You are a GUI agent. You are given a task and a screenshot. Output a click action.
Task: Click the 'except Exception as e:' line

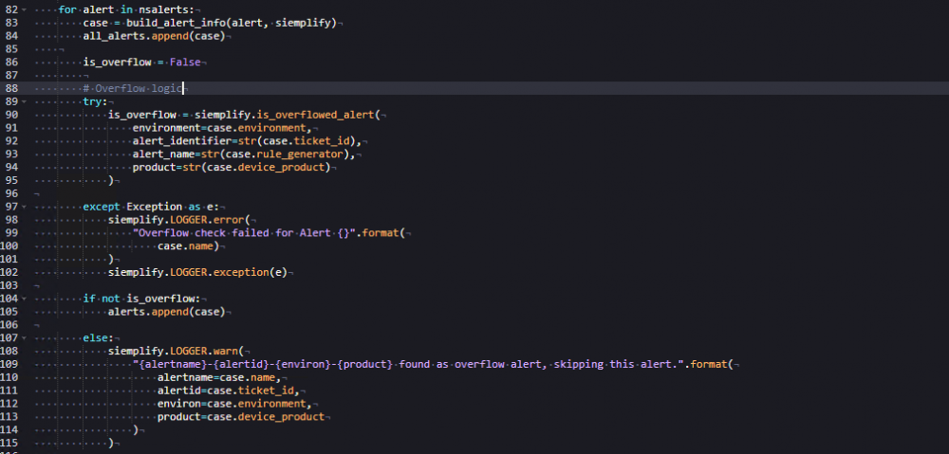coord(149,206)
